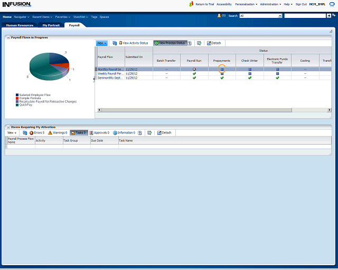Click the Prepayments status icon for Monthly Payroll
Screen dimensions: 338x270
pos(222,69)
